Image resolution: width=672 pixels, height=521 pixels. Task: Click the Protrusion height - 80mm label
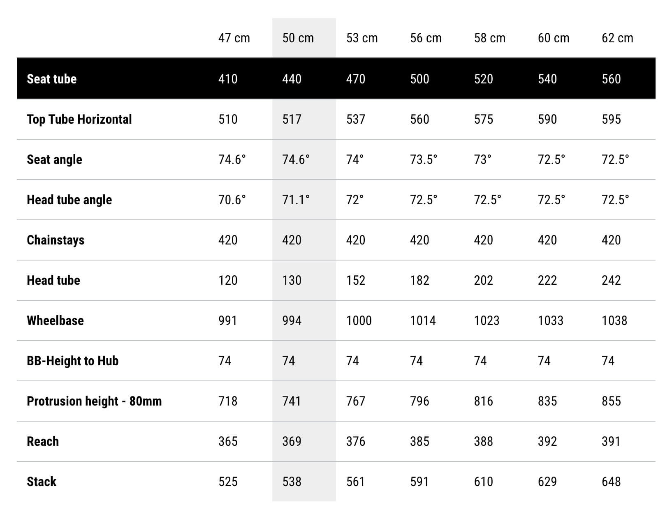(94, 401)
